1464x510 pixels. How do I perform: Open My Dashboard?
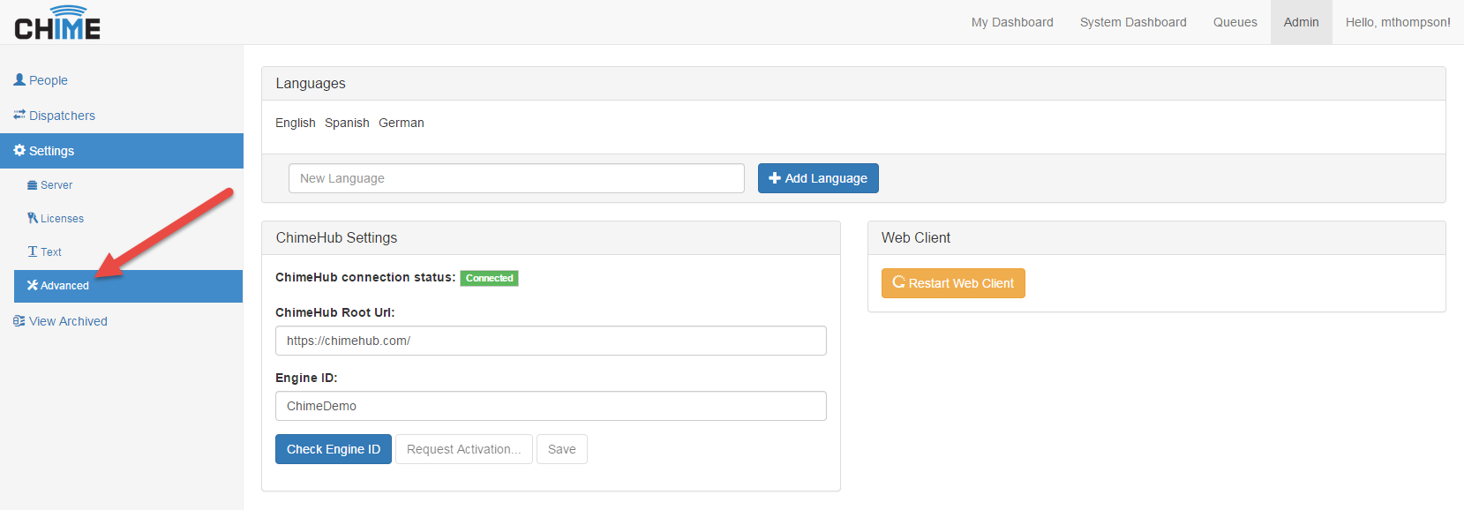(1012, 22)
